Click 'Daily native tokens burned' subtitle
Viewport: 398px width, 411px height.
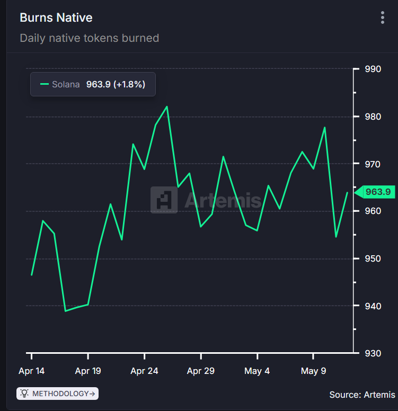90,38
